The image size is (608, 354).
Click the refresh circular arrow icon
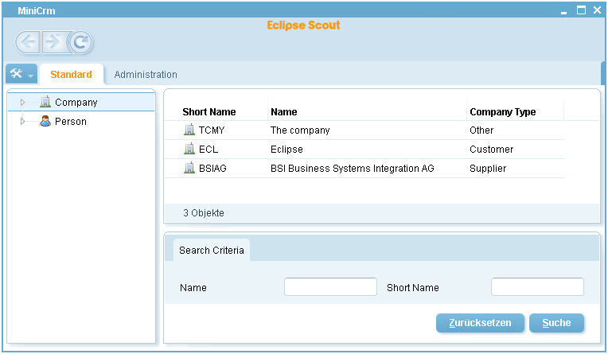80,42
